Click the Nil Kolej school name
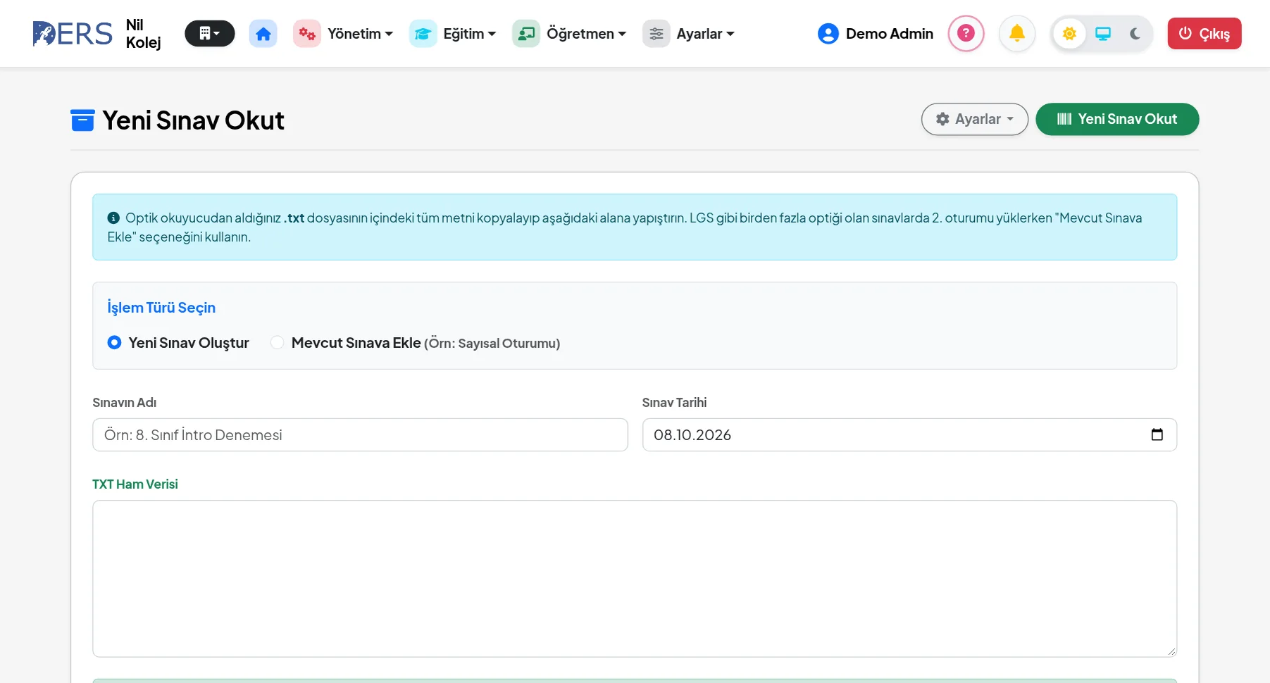 (144, 34)
